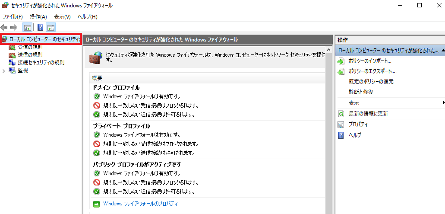Click the 監視 monitor icon
Viewport: 445px width, 214px height.
[12, 70]
